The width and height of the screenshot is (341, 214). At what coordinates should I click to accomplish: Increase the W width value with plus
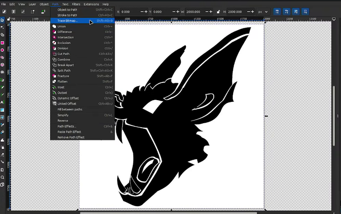(x=210, y=12)
